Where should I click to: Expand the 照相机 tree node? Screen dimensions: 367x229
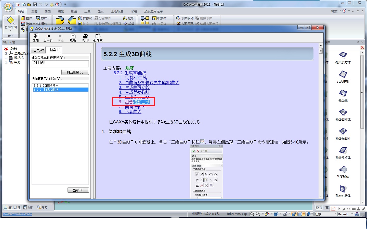coord(6,58)
